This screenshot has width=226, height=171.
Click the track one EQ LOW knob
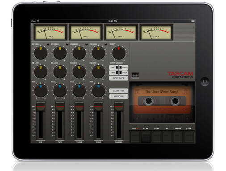pos(41,72)
